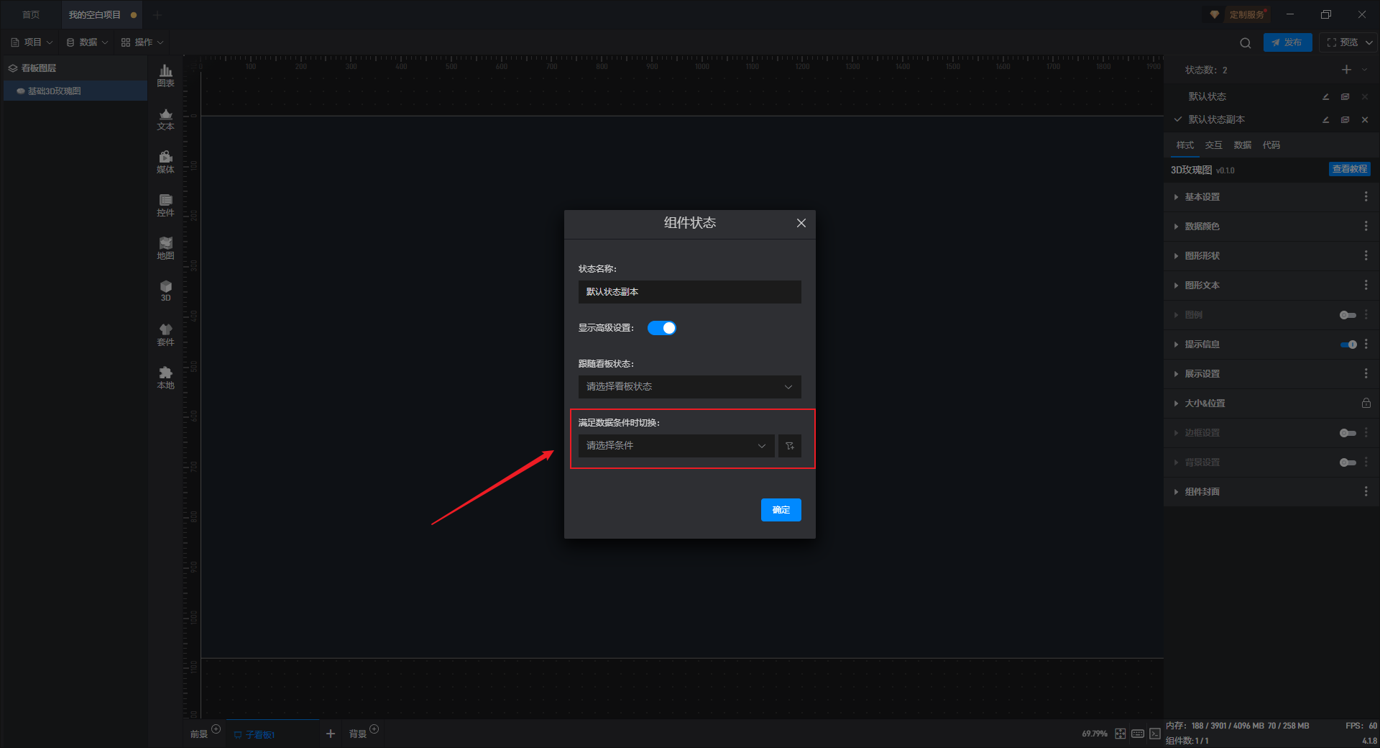
Task: Open the 跟随看板状态 dropdown
Action: (690, 387)
